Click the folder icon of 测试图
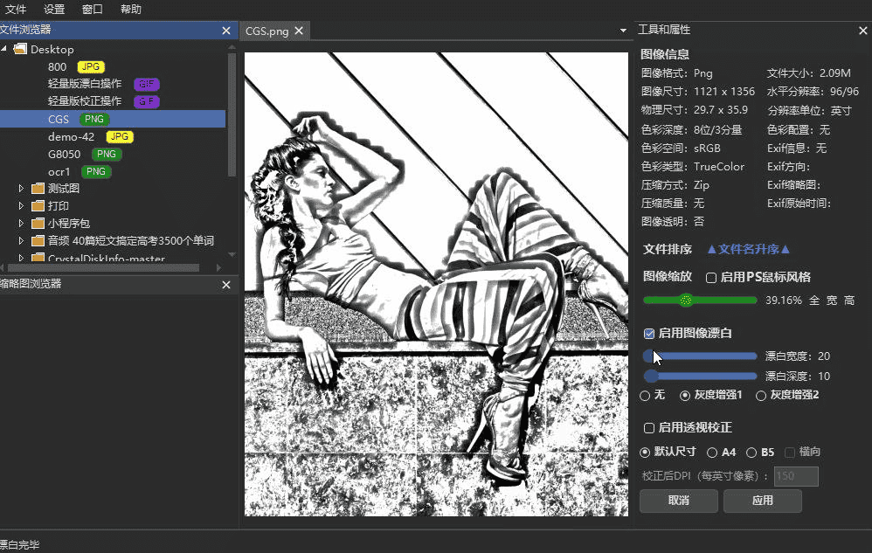This screenshot has width=872, height=553. tap(38, 189)
